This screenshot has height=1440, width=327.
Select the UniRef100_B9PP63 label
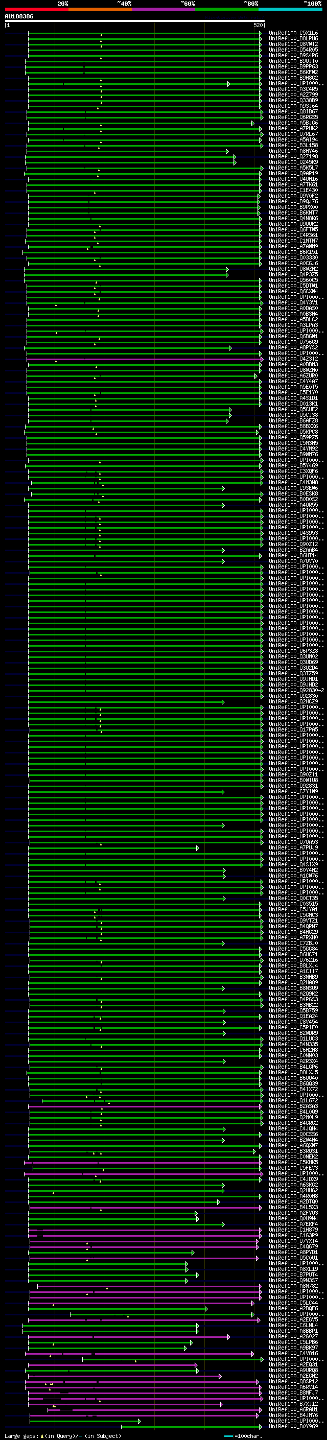(x=293, y=66)
